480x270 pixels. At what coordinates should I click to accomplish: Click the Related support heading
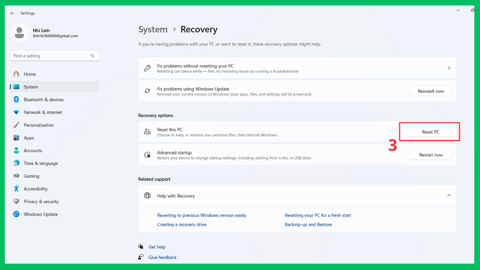point(154,179)
